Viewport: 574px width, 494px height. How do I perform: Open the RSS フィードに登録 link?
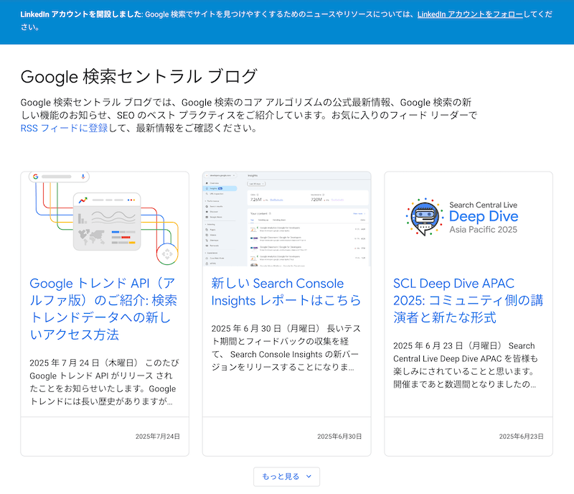pos(64,128)
